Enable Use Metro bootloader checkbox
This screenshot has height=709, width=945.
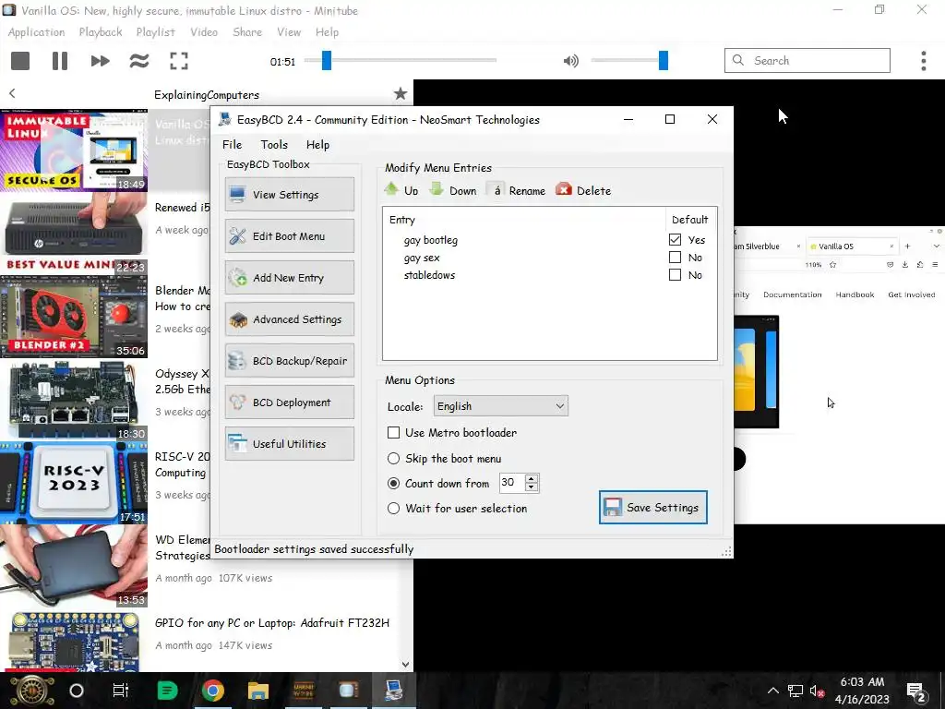pyautogui.click(x=393, y=432)
